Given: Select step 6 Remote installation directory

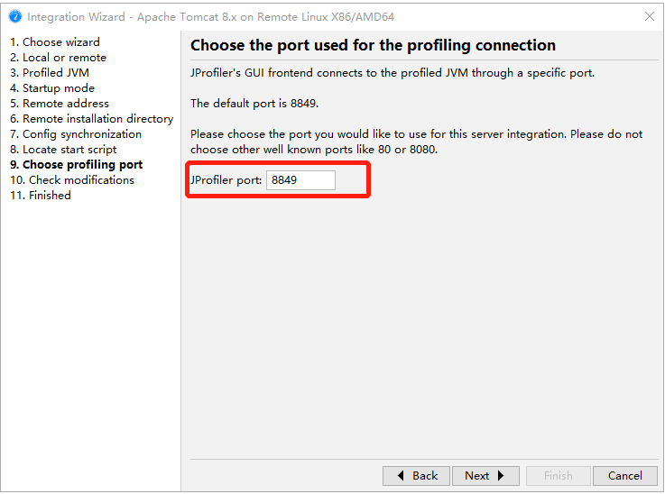Looking at the screenshot, I should tap(91, 119).
